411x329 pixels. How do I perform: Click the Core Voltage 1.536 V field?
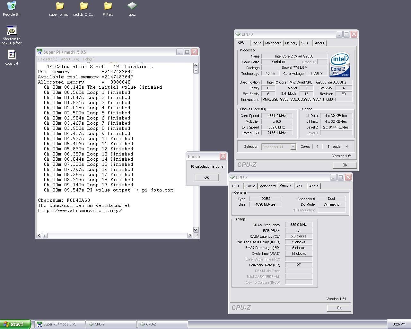[x=316, y=73]
